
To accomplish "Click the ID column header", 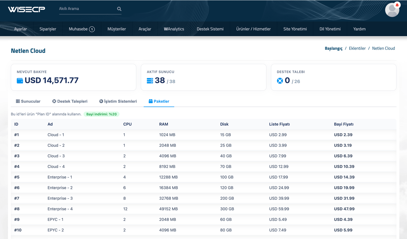I will (x=16, y=124).
